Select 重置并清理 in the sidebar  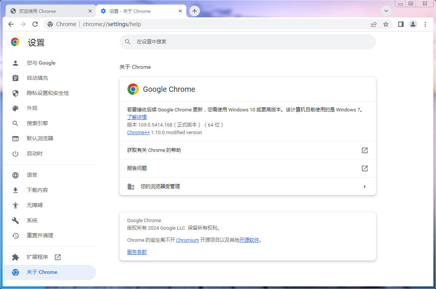[41, 235]
